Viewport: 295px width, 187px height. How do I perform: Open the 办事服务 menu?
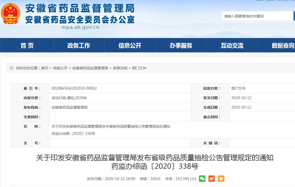pyautogui.click(x=180, y=45)
